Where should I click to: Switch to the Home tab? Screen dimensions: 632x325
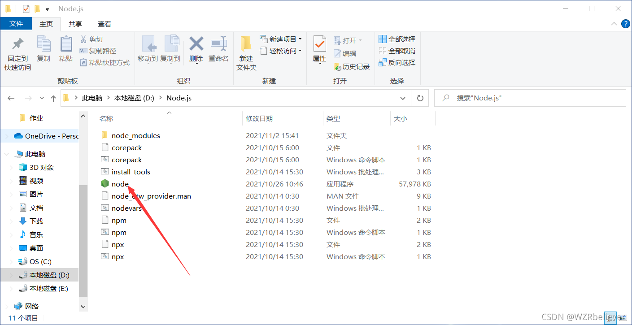[x=46, y=24]
